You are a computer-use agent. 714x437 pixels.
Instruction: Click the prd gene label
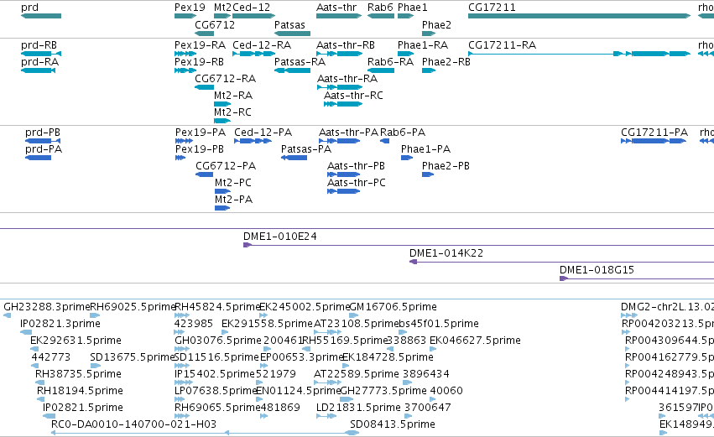(29, 8)
